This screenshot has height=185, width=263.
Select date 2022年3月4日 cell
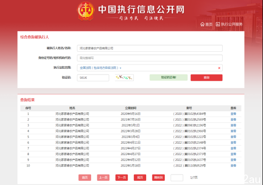(131, 137)
